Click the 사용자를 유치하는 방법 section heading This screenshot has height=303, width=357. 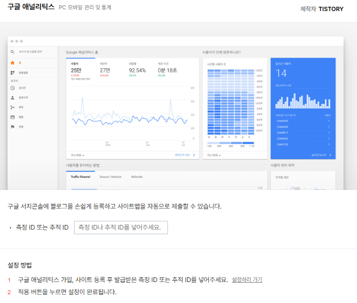coord(83,165)
